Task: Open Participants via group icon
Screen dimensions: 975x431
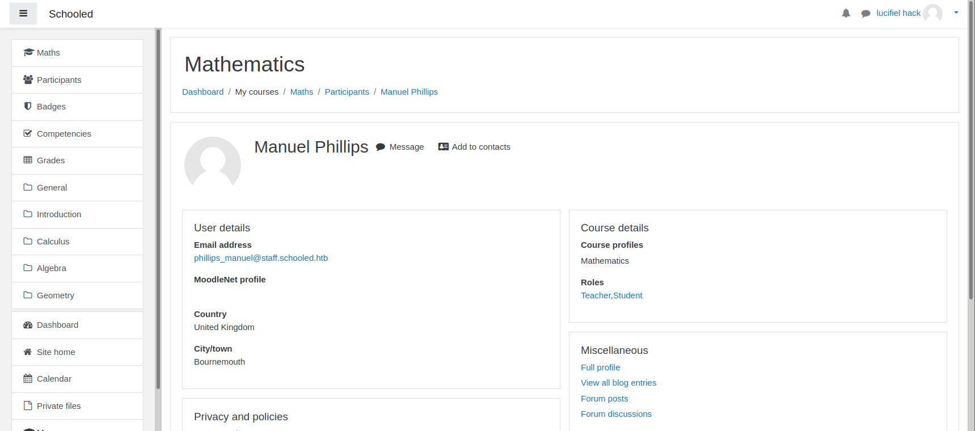Action: coord(28,79)
